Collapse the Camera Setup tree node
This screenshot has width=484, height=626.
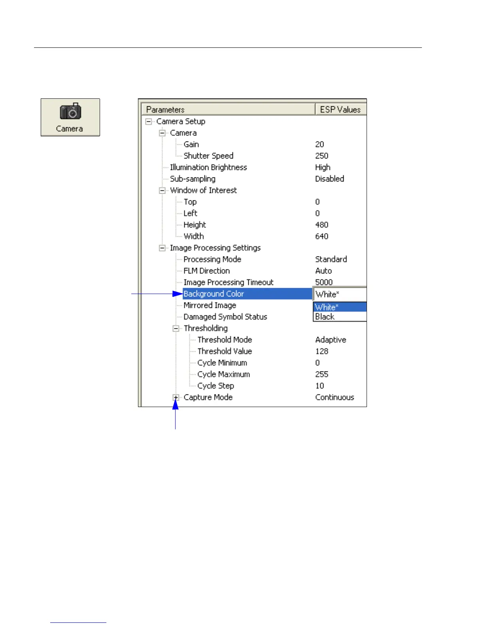click(x=149, y=122)
